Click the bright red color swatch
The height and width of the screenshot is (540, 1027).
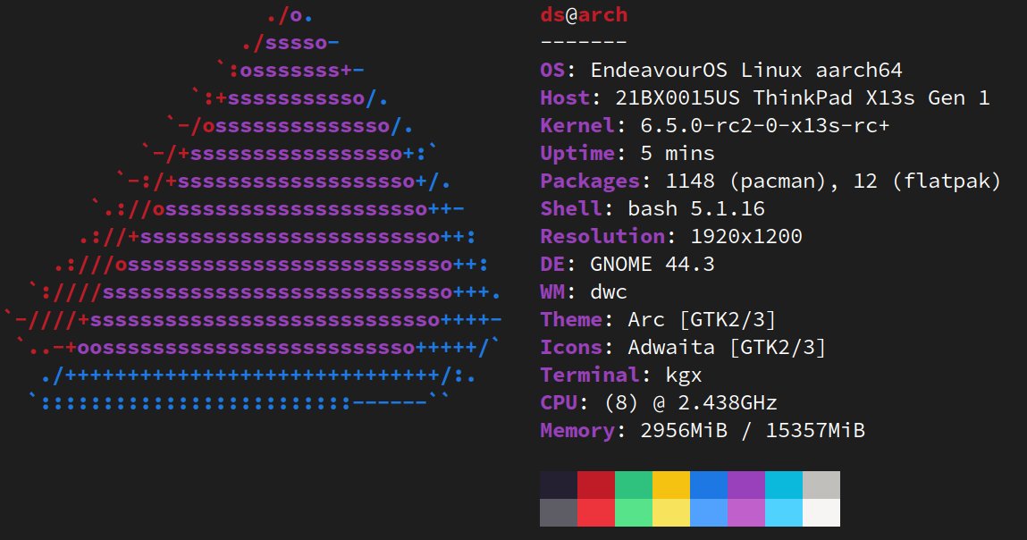pos(596,512)
